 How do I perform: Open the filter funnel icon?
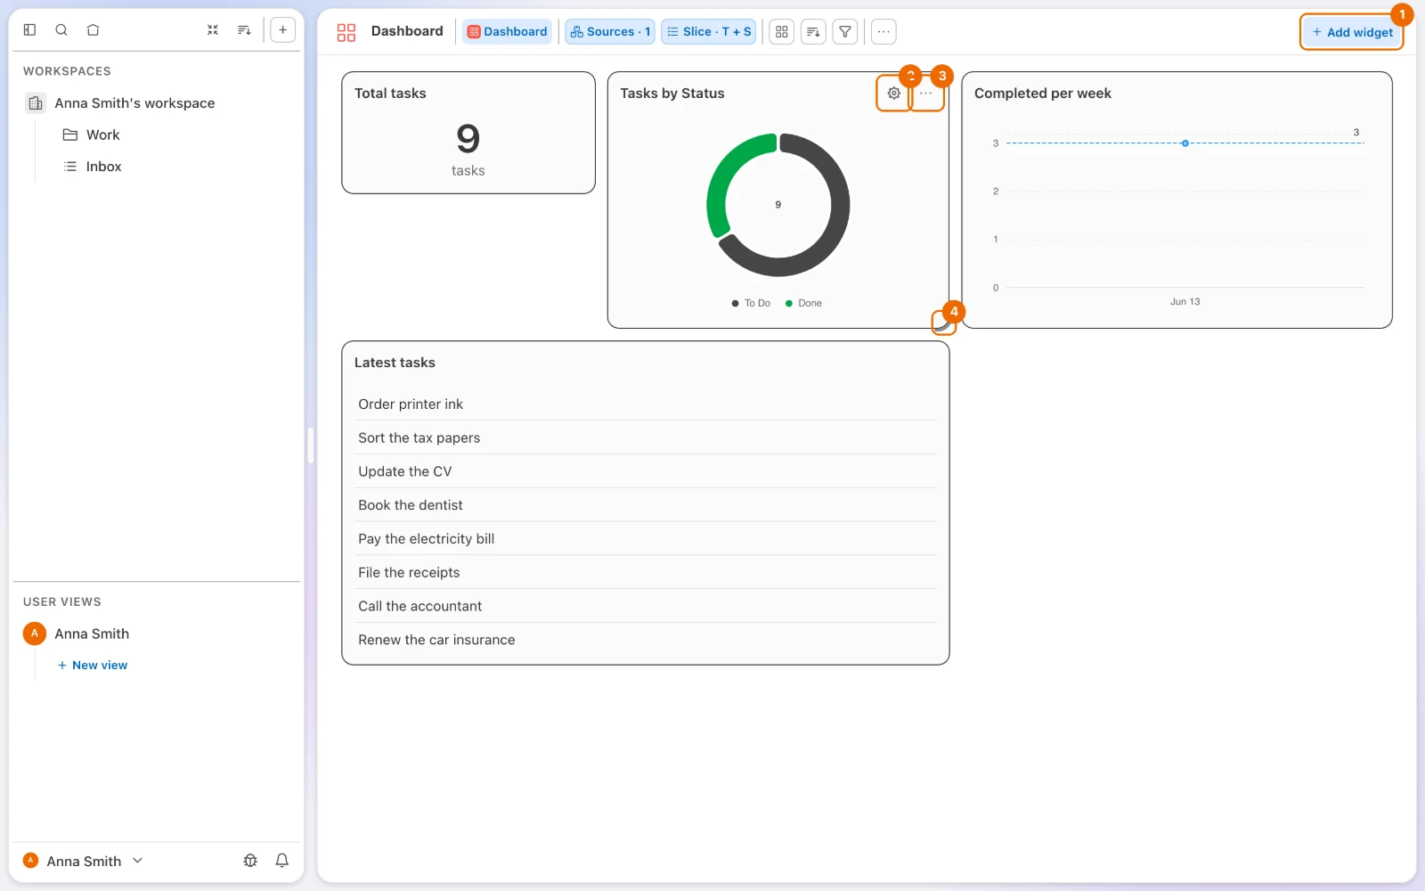(845, 32)
